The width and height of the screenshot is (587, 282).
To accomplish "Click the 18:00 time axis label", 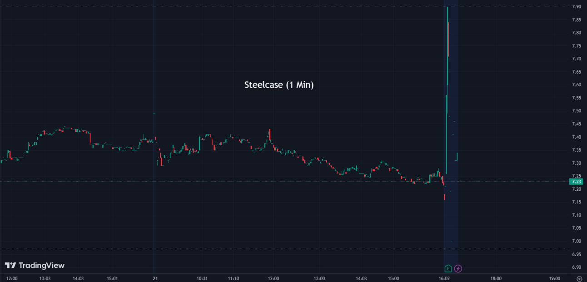I will point(496,278).
